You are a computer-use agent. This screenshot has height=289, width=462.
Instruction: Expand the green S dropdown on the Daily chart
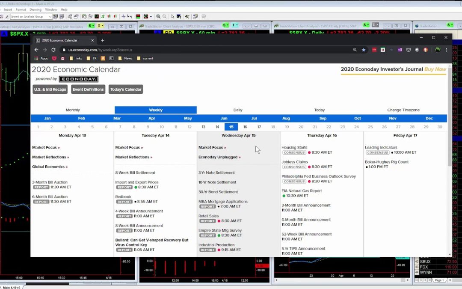[366, 25]
